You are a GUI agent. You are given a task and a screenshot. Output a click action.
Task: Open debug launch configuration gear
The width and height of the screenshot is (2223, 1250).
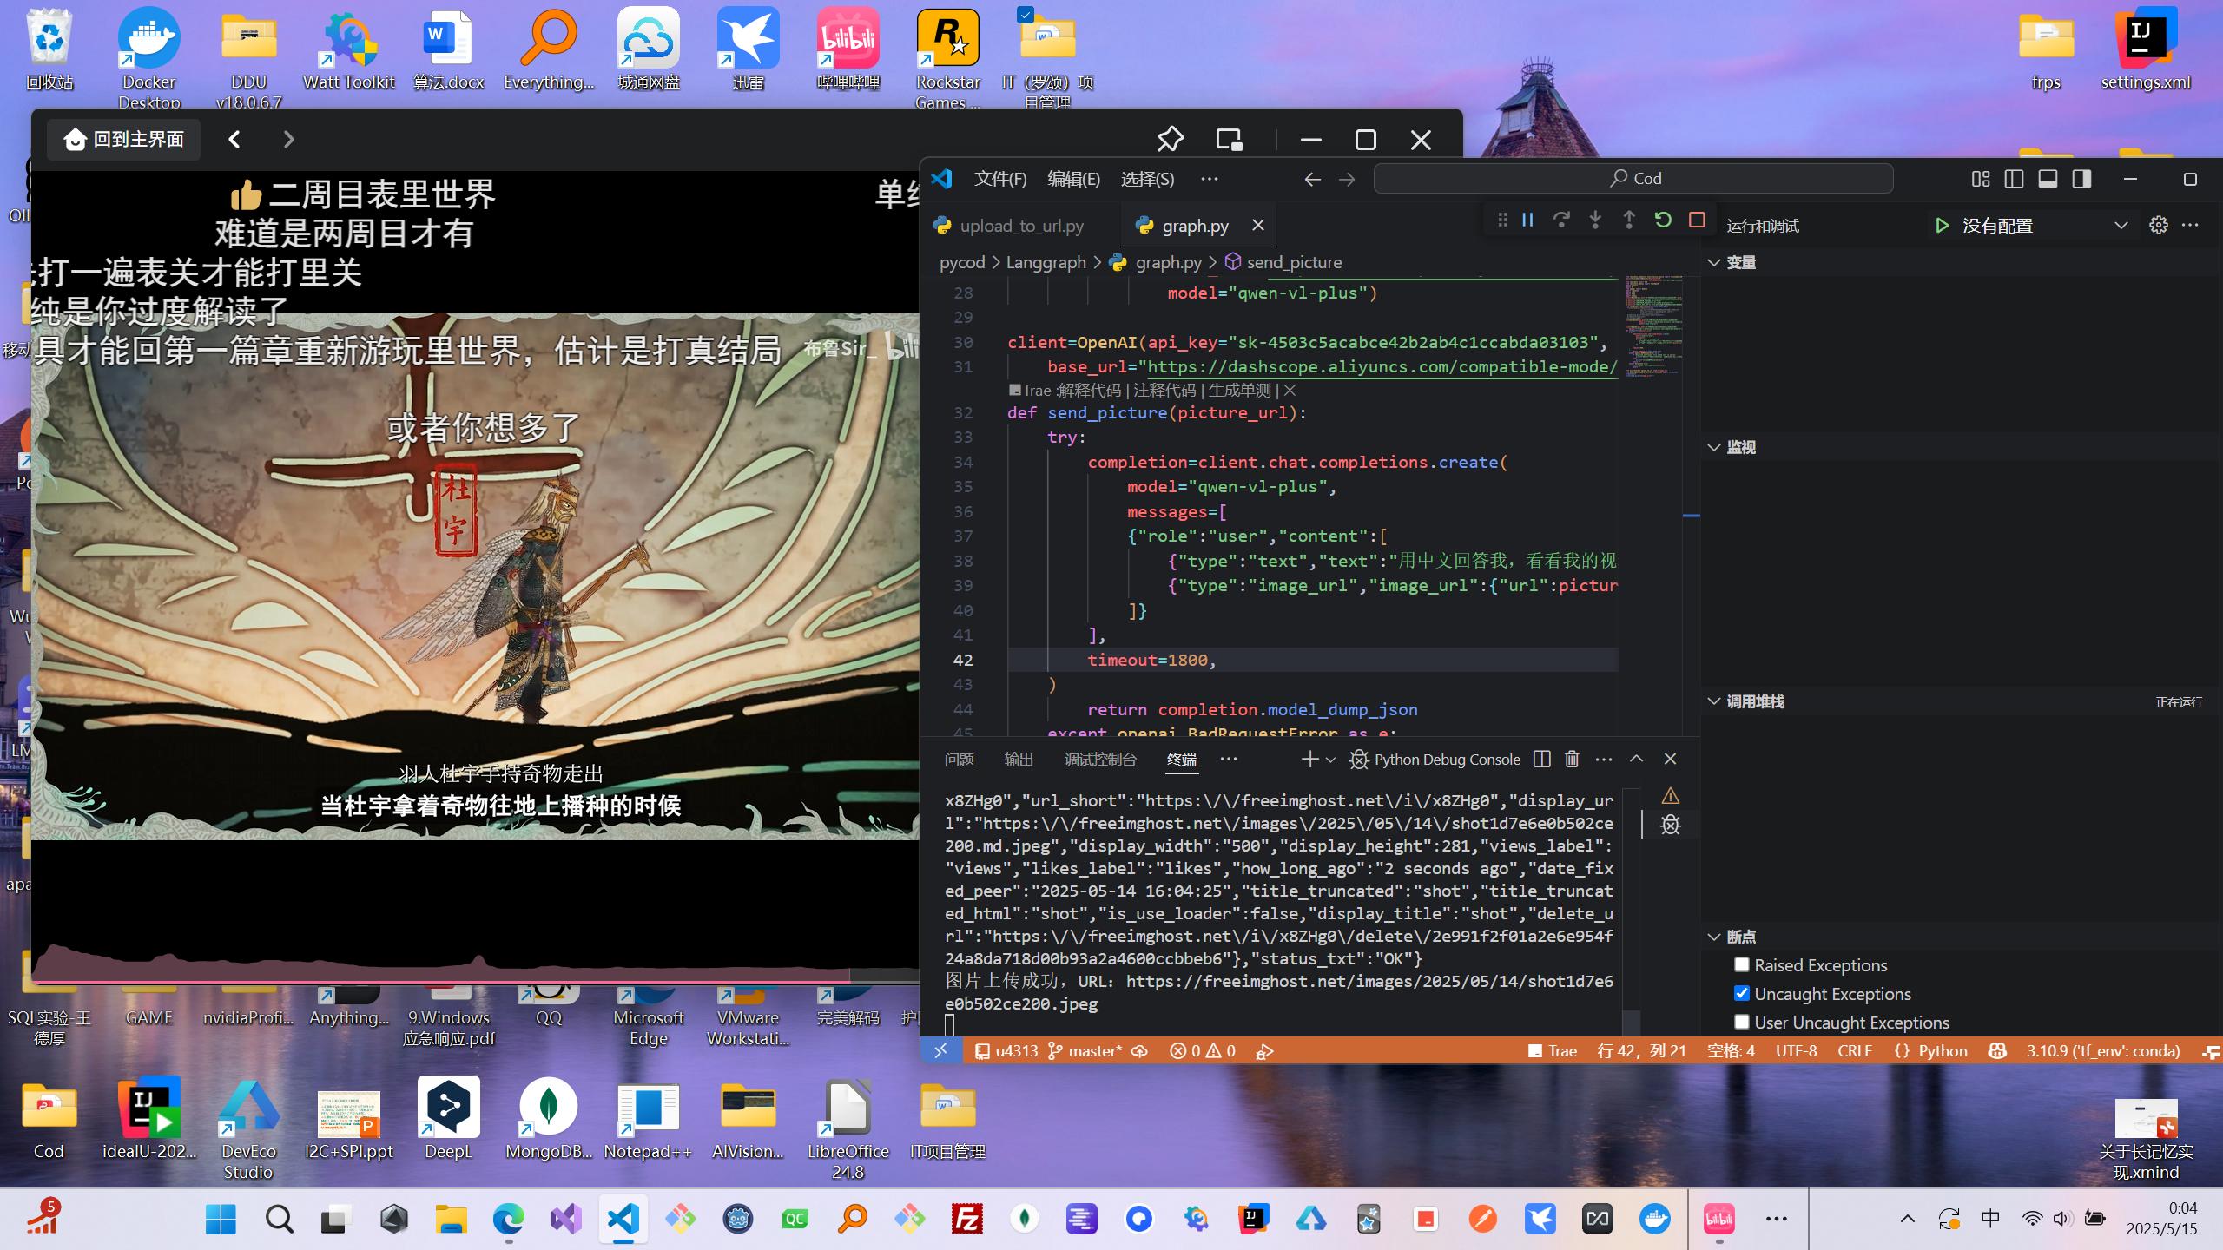click(x=2159, y=226)
